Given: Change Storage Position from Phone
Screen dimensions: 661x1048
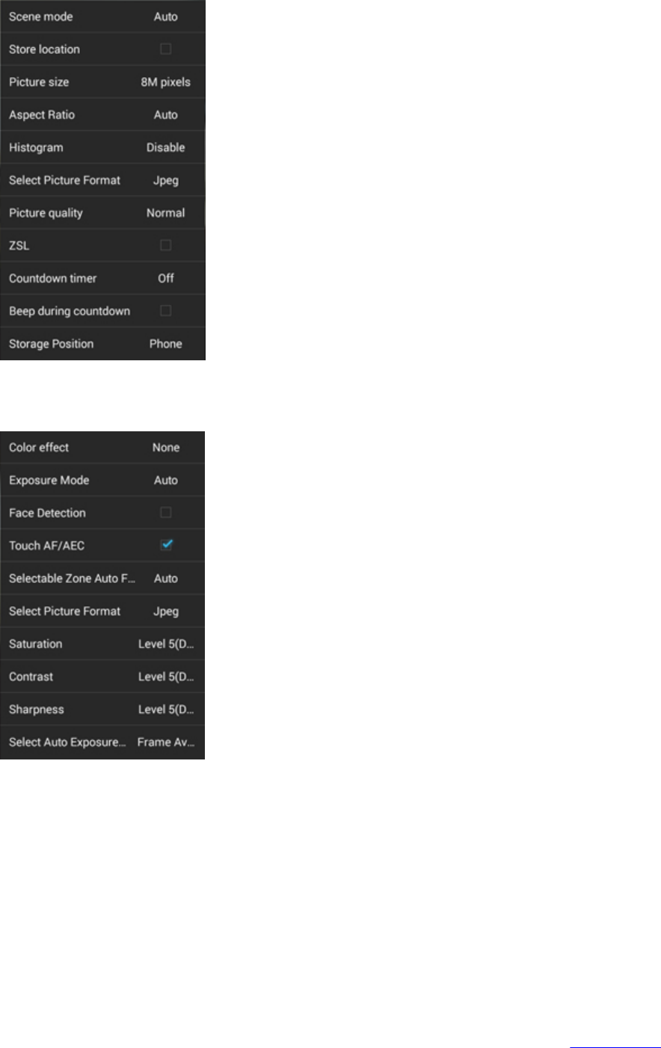Looking at the screenshot, I should [102, 344].
